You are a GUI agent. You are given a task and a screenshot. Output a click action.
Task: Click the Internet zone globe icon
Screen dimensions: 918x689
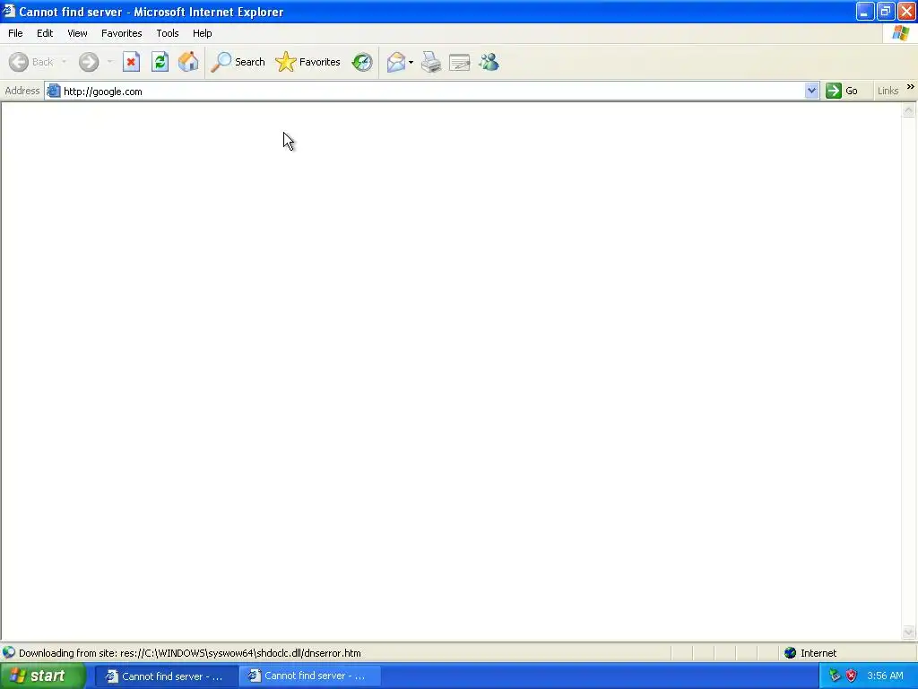point(791,653)
